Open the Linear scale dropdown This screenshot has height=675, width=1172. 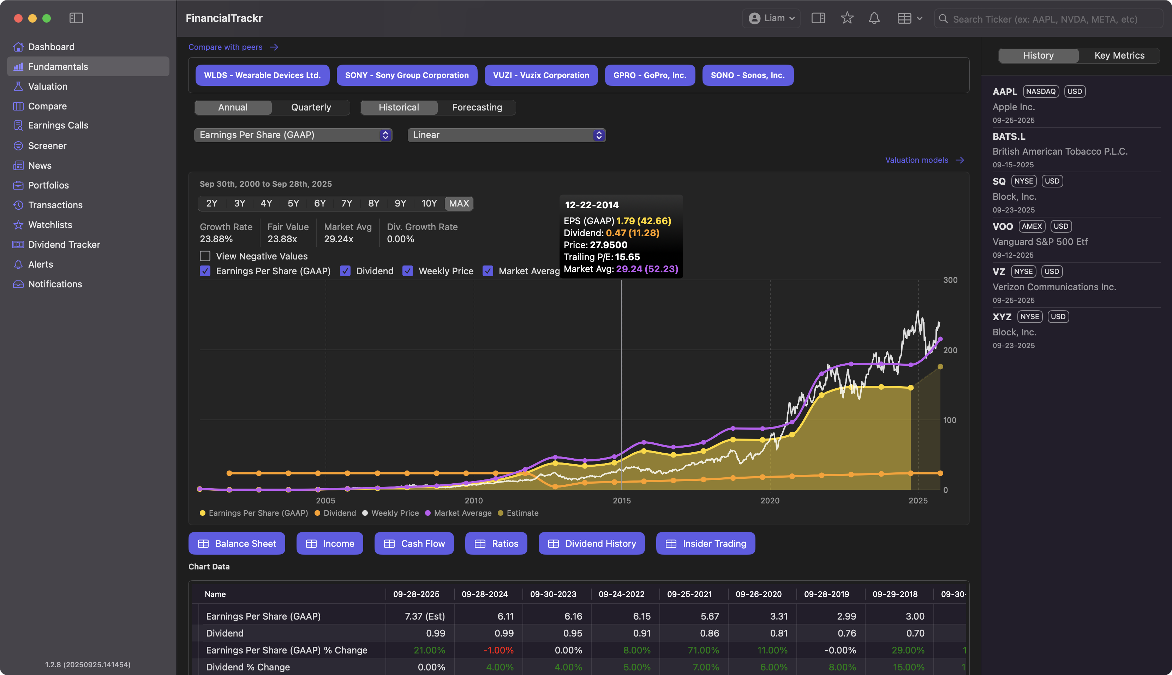[506, 135]
